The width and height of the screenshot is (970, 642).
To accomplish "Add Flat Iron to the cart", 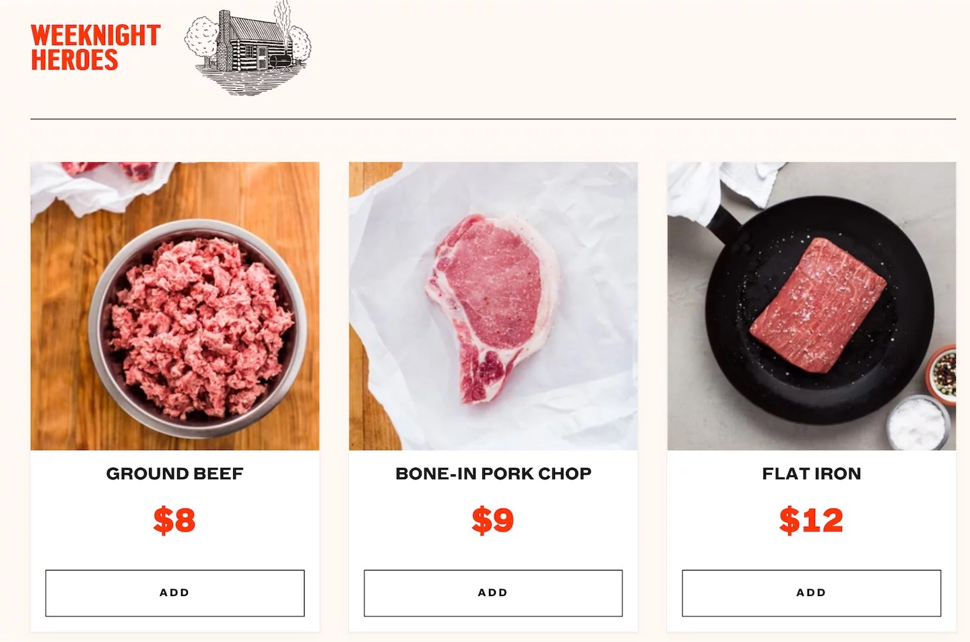I will pos(811,593).
